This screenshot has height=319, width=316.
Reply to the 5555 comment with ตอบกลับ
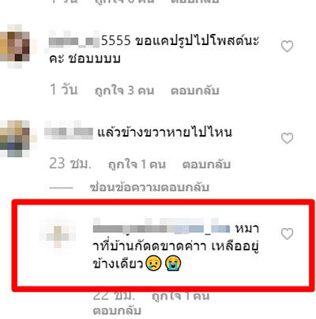(x=195, y=90)
